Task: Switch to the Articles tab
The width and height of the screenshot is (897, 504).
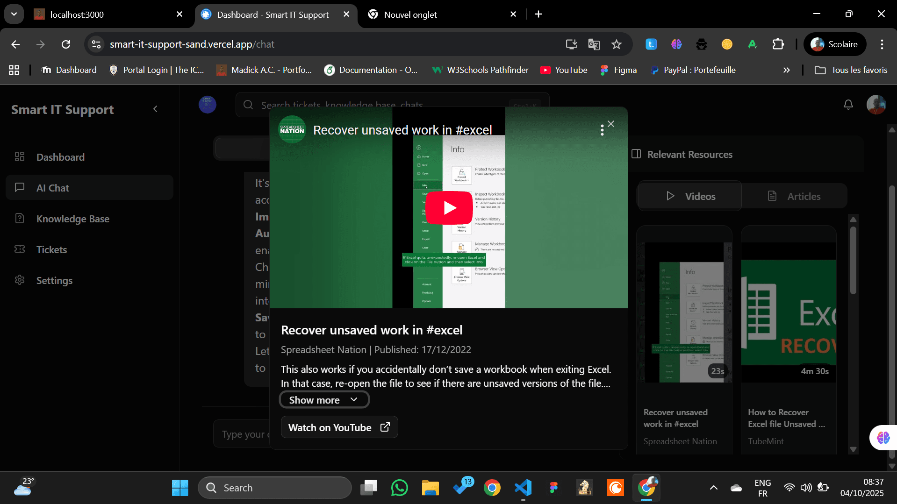Action: [x=794, y=196]
